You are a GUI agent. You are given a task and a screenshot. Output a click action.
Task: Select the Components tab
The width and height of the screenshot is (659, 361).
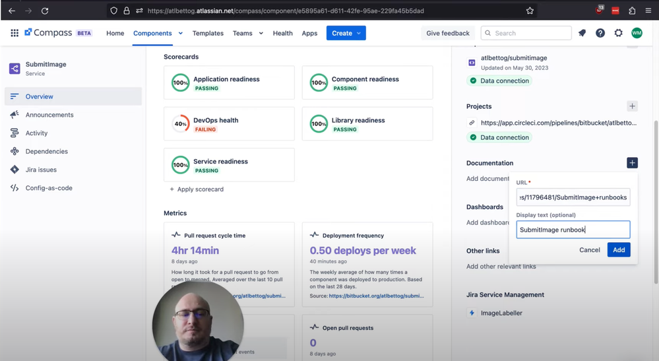[x=152, y=33]
